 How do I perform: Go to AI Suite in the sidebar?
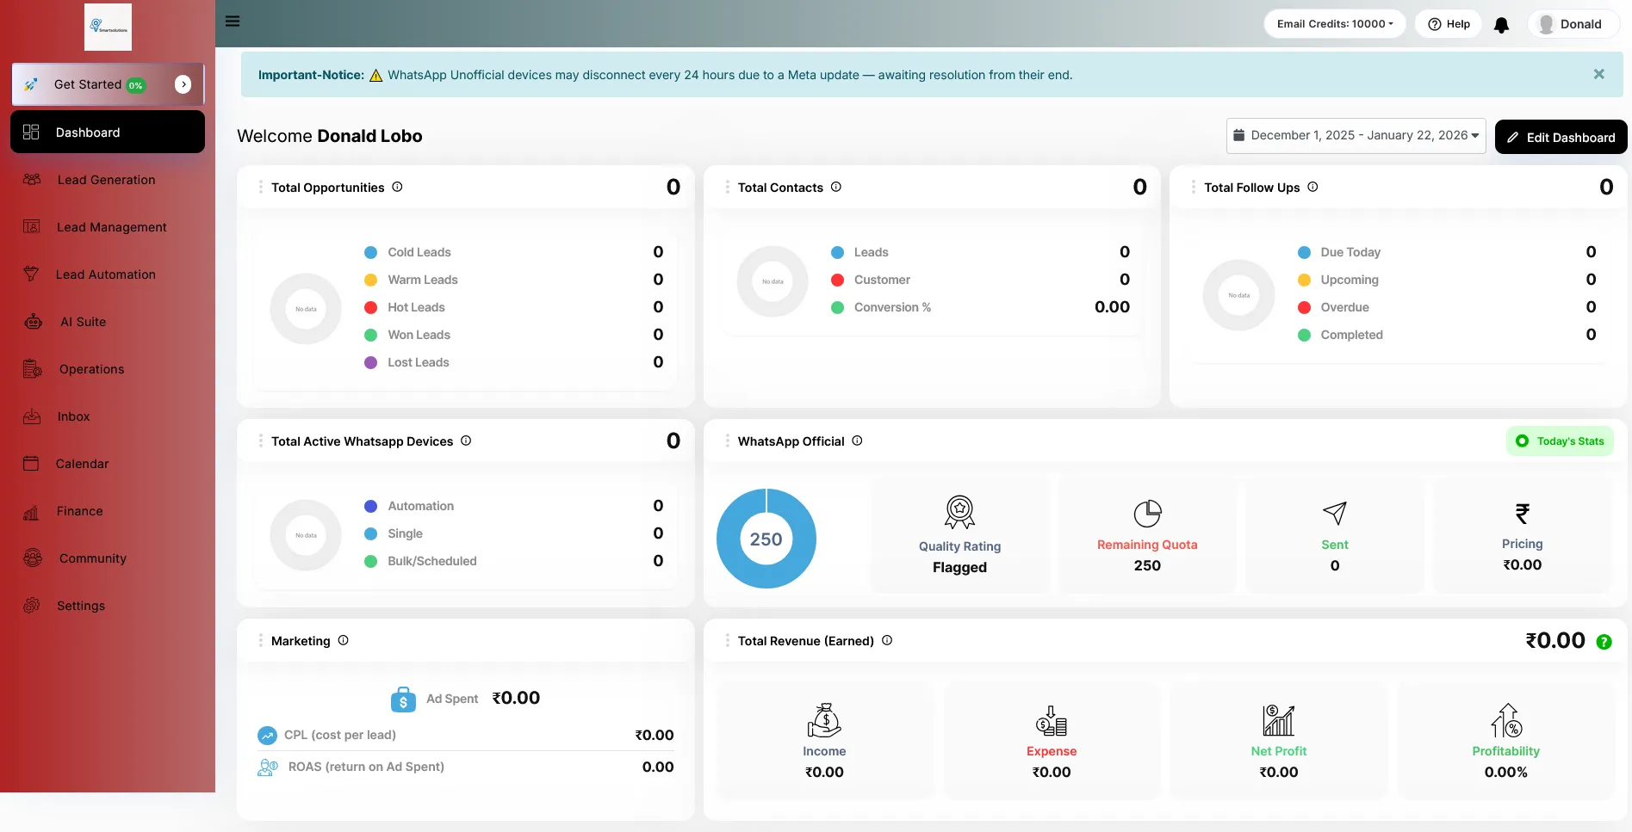[x=83, y=322]
